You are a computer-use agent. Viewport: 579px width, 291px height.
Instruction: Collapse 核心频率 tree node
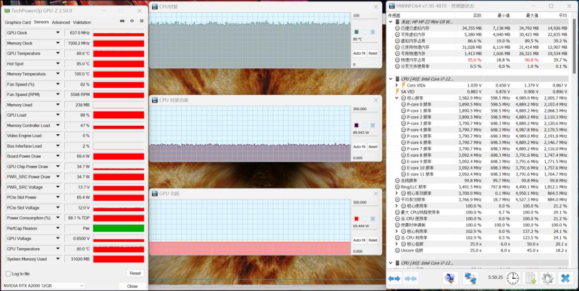[397, 98]
